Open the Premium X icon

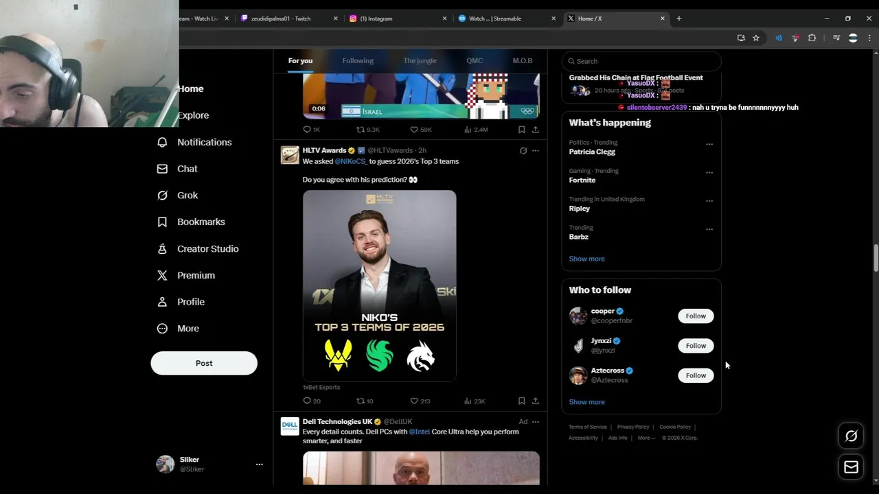pos(162,275)
